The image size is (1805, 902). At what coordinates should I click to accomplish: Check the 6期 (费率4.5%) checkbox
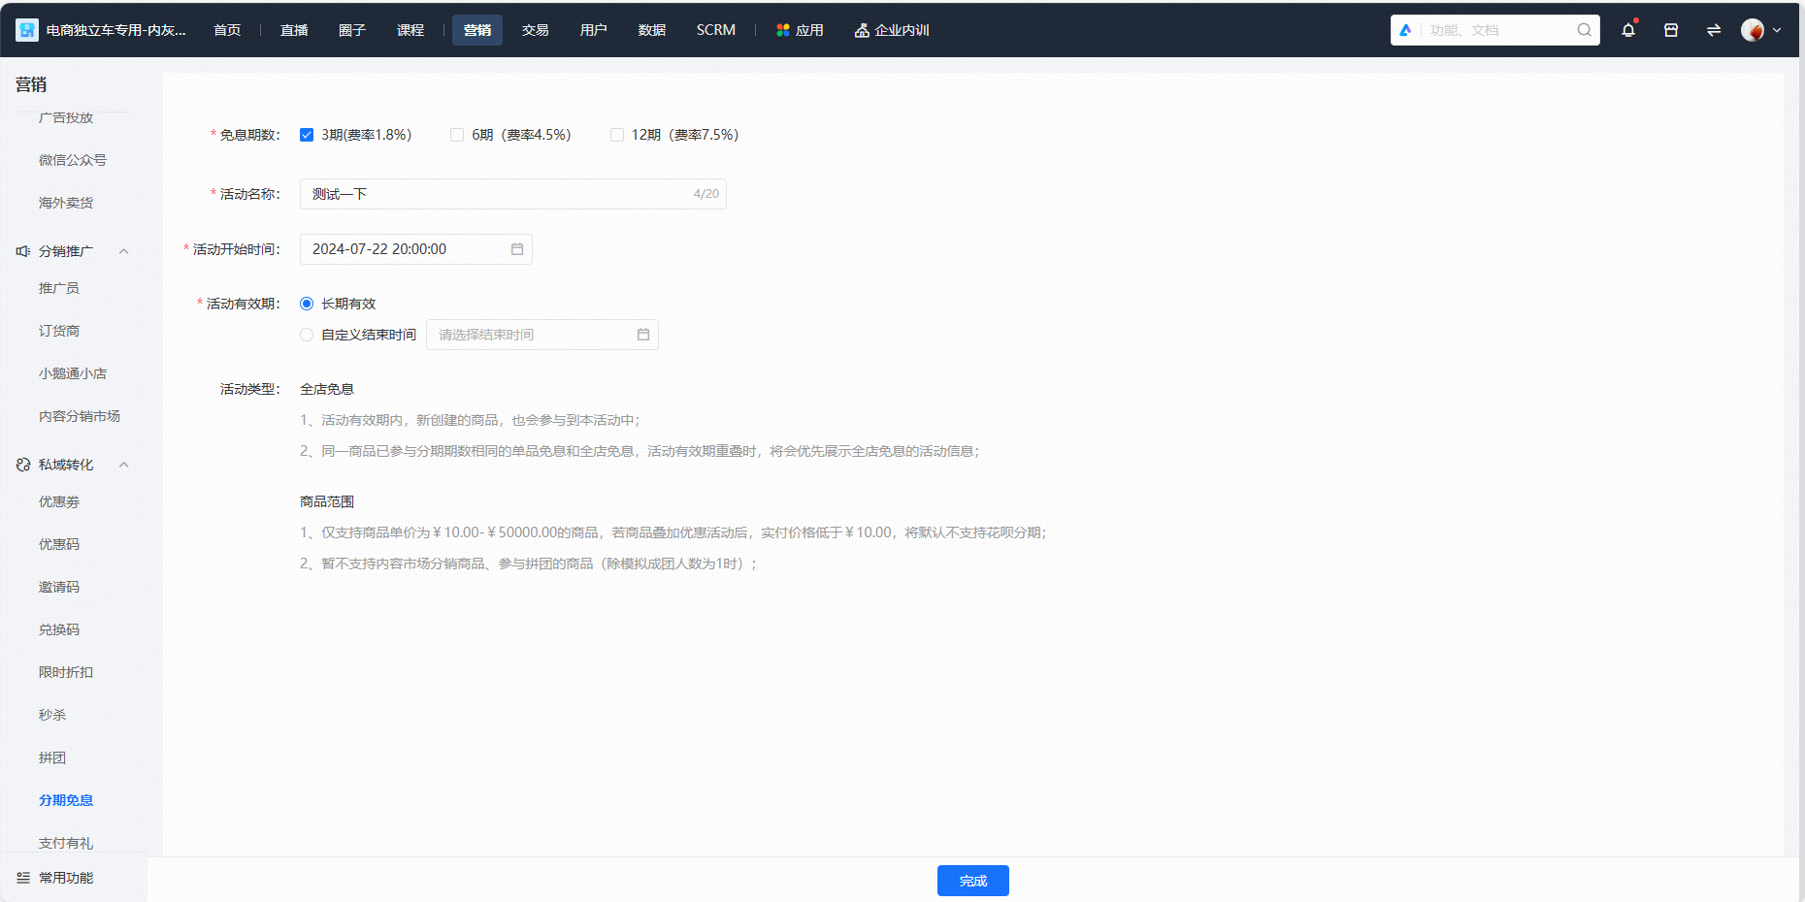pyautogui.click(x=457, y=135)
